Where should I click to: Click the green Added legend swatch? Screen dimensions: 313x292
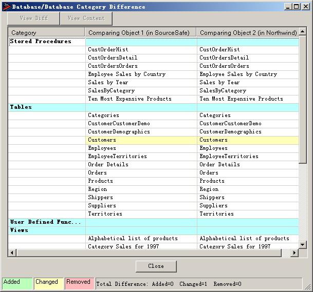click(17, 283)
